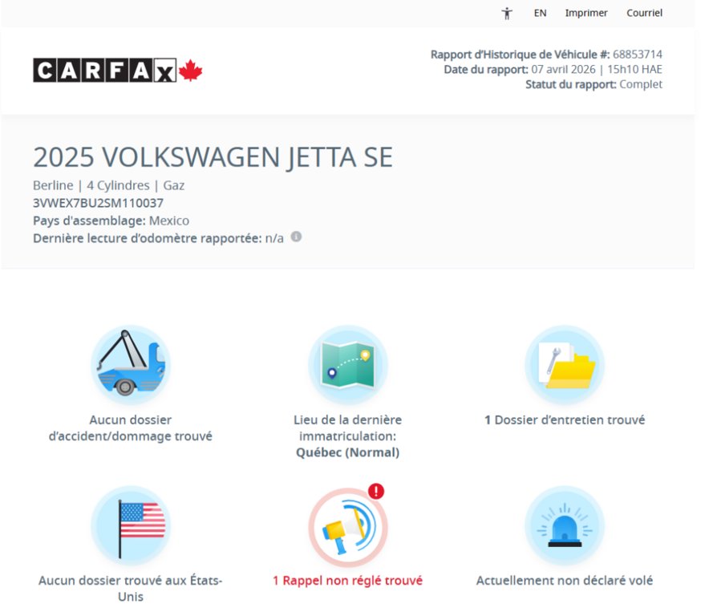Open 'Actuellement non déclaré volé'
Image resolution: width=721 pixels, height=616 pixels.
pos(565,581)
